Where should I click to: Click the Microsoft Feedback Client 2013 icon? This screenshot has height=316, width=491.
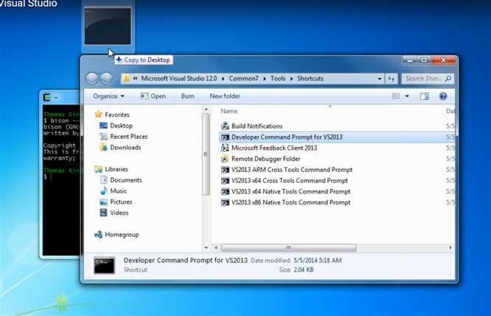click(225, 148)
